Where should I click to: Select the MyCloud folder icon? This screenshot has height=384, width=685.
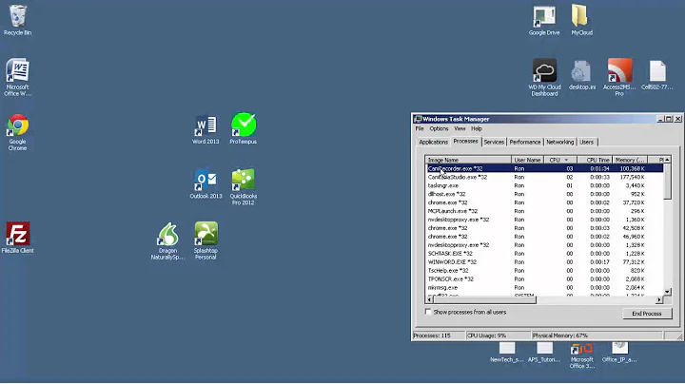pyautogui.click(x=581, y=20)
